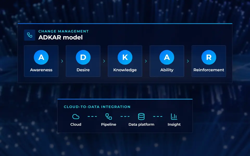Select the Insight bar chart icon
250x156 pixels.
(x=174, y=116)
